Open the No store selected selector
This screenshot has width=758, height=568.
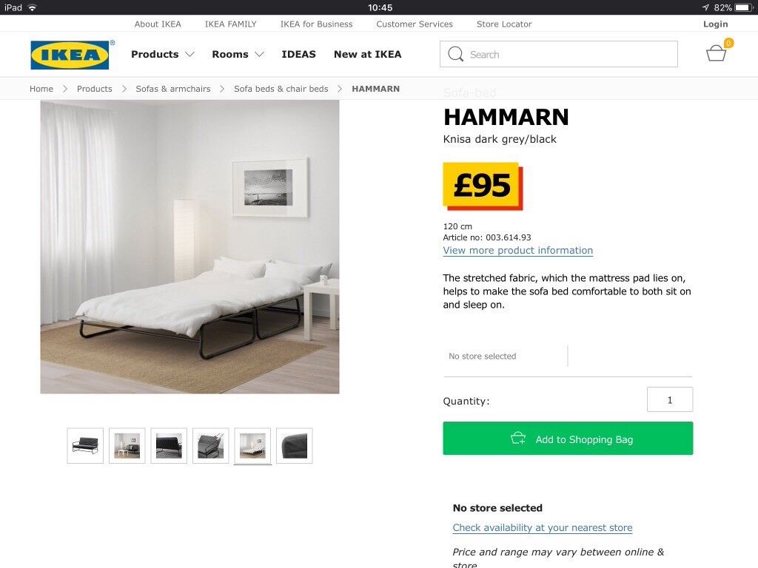[x=505, y=356]
